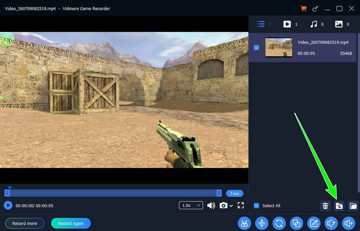Open the 1.0x playback speed dropdown

(x=191, y=205)
